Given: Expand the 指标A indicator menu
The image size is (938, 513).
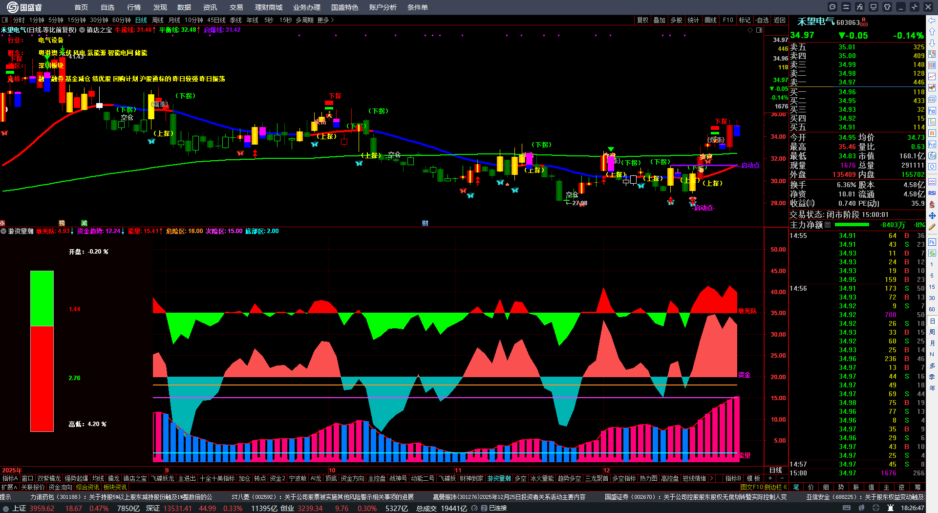Looking at the screenshot, I should point(10,478).
